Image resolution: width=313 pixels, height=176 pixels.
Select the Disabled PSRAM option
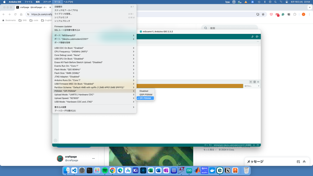tap(145, 91)
